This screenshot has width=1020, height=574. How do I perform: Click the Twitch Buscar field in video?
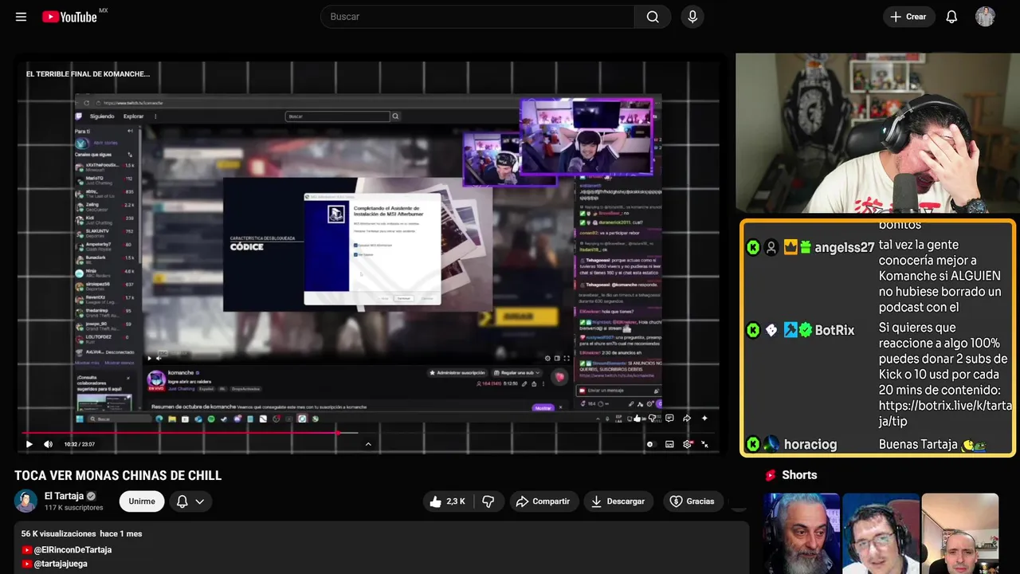pos(338,116)
